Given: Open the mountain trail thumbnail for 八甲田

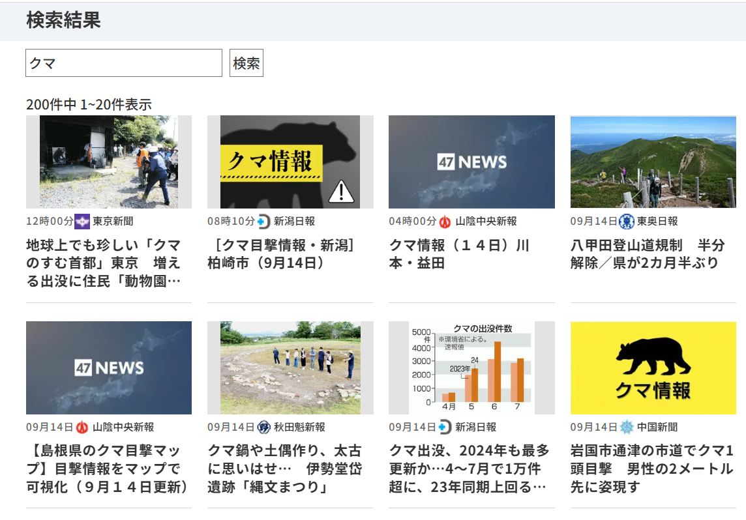Looking at the screenshot, I should coord(653,162).
